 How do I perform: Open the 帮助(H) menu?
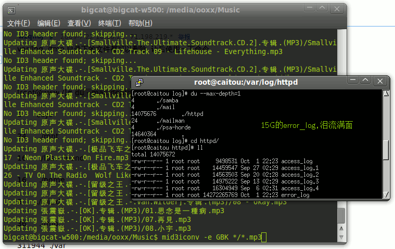[x=140, y=23]
